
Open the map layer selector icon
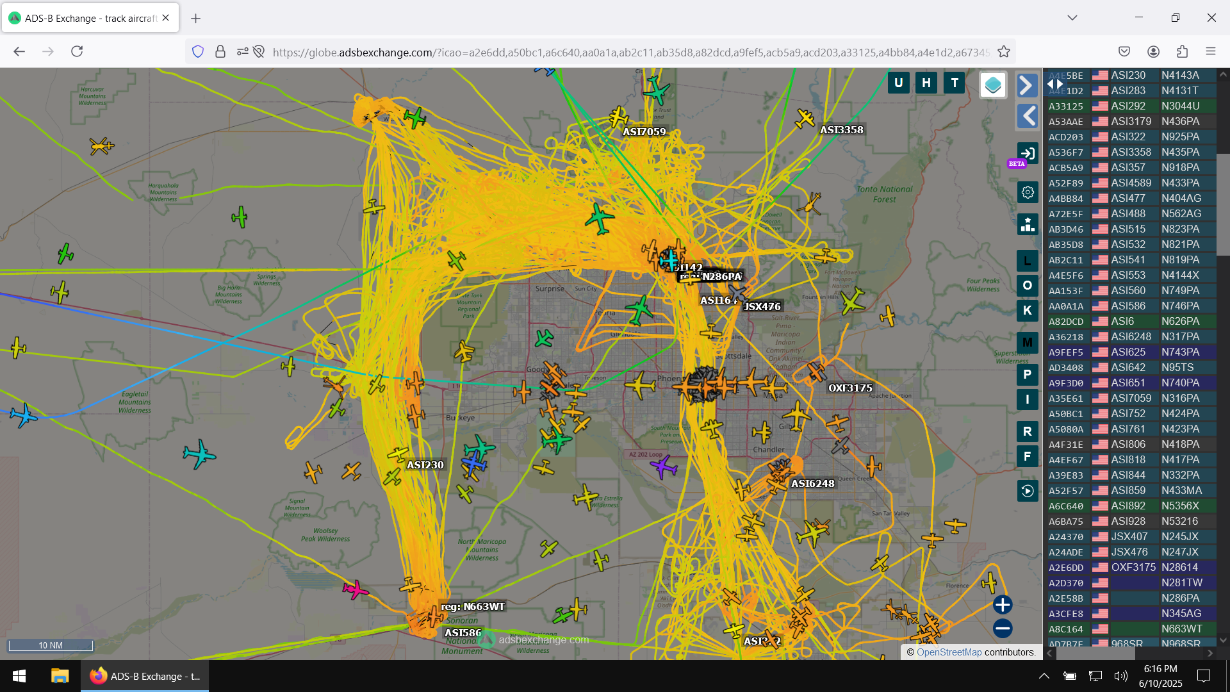tap(993, 85)
